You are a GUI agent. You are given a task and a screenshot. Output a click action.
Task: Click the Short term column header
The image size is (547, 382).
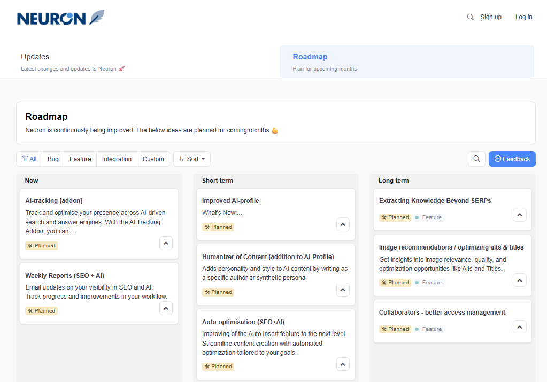[x=217, y=181]
